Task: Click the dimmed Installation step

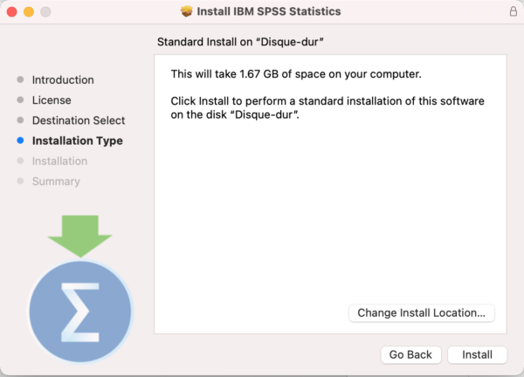Action: 59,161
